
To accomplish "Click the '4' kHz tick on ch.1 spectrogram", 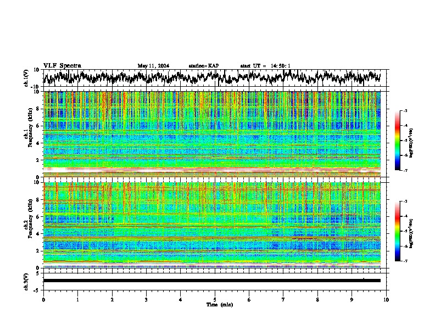I will tap(38, 143).
